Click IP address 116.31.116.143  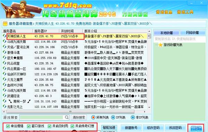click(x=45, y=101)
